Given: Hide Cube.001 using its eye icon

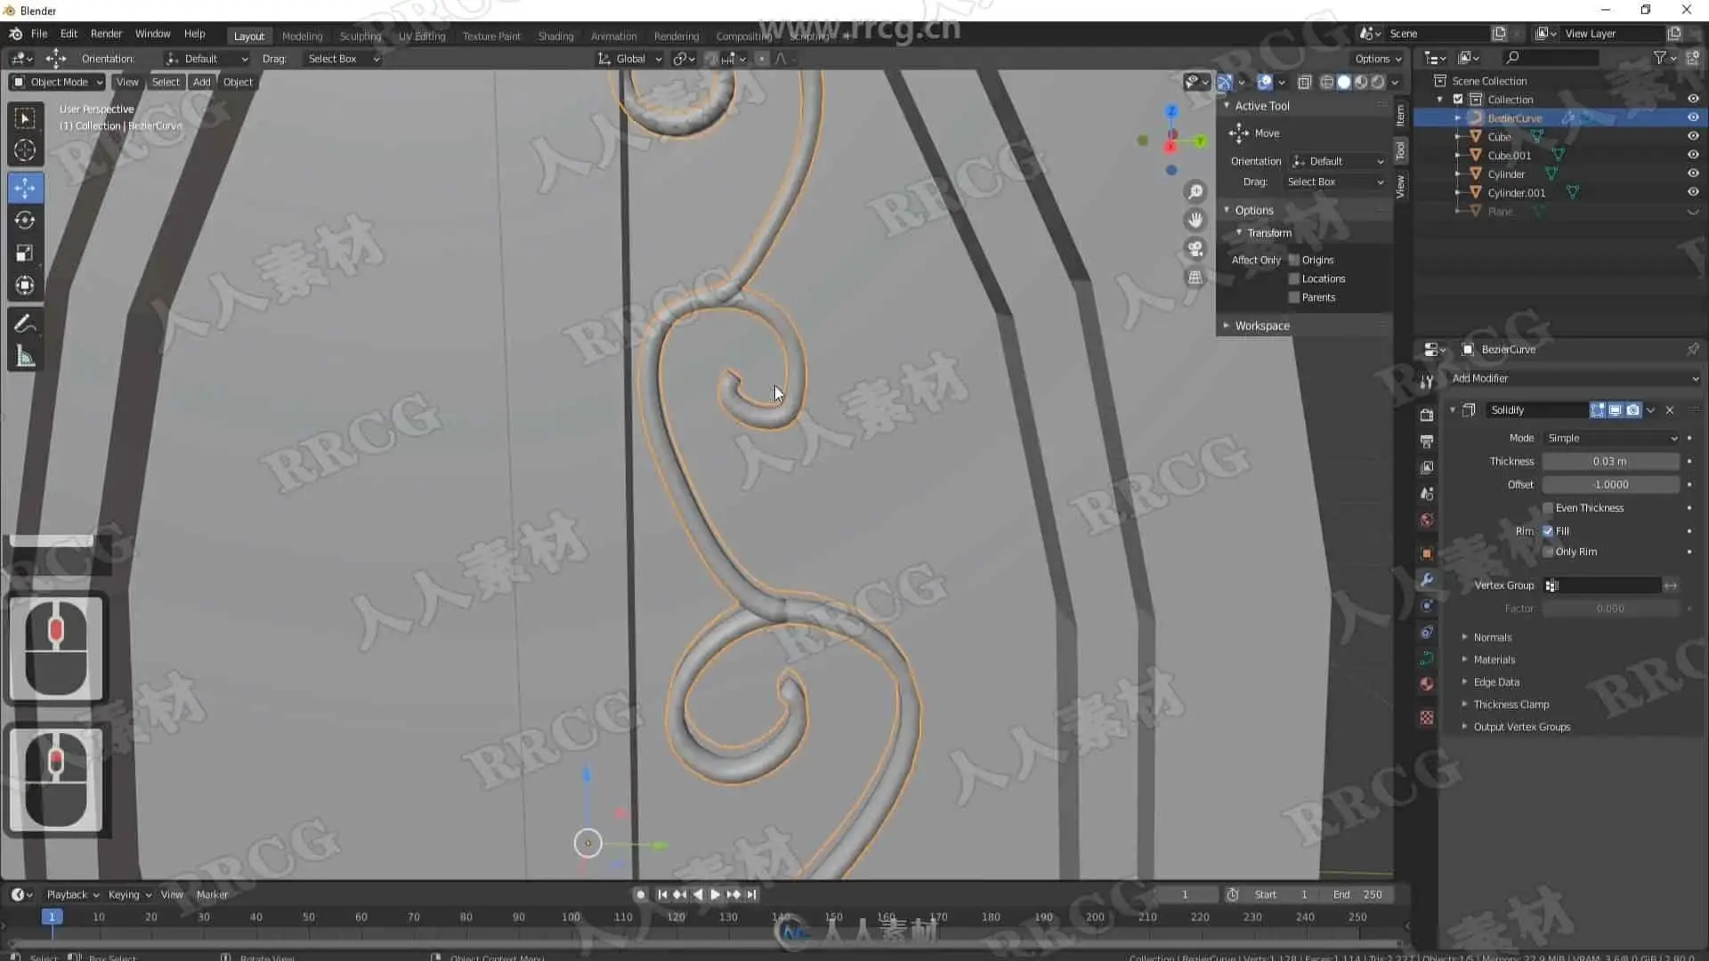Looking at the screenshot, I should pyautogui.click(x=1693, y=155).
